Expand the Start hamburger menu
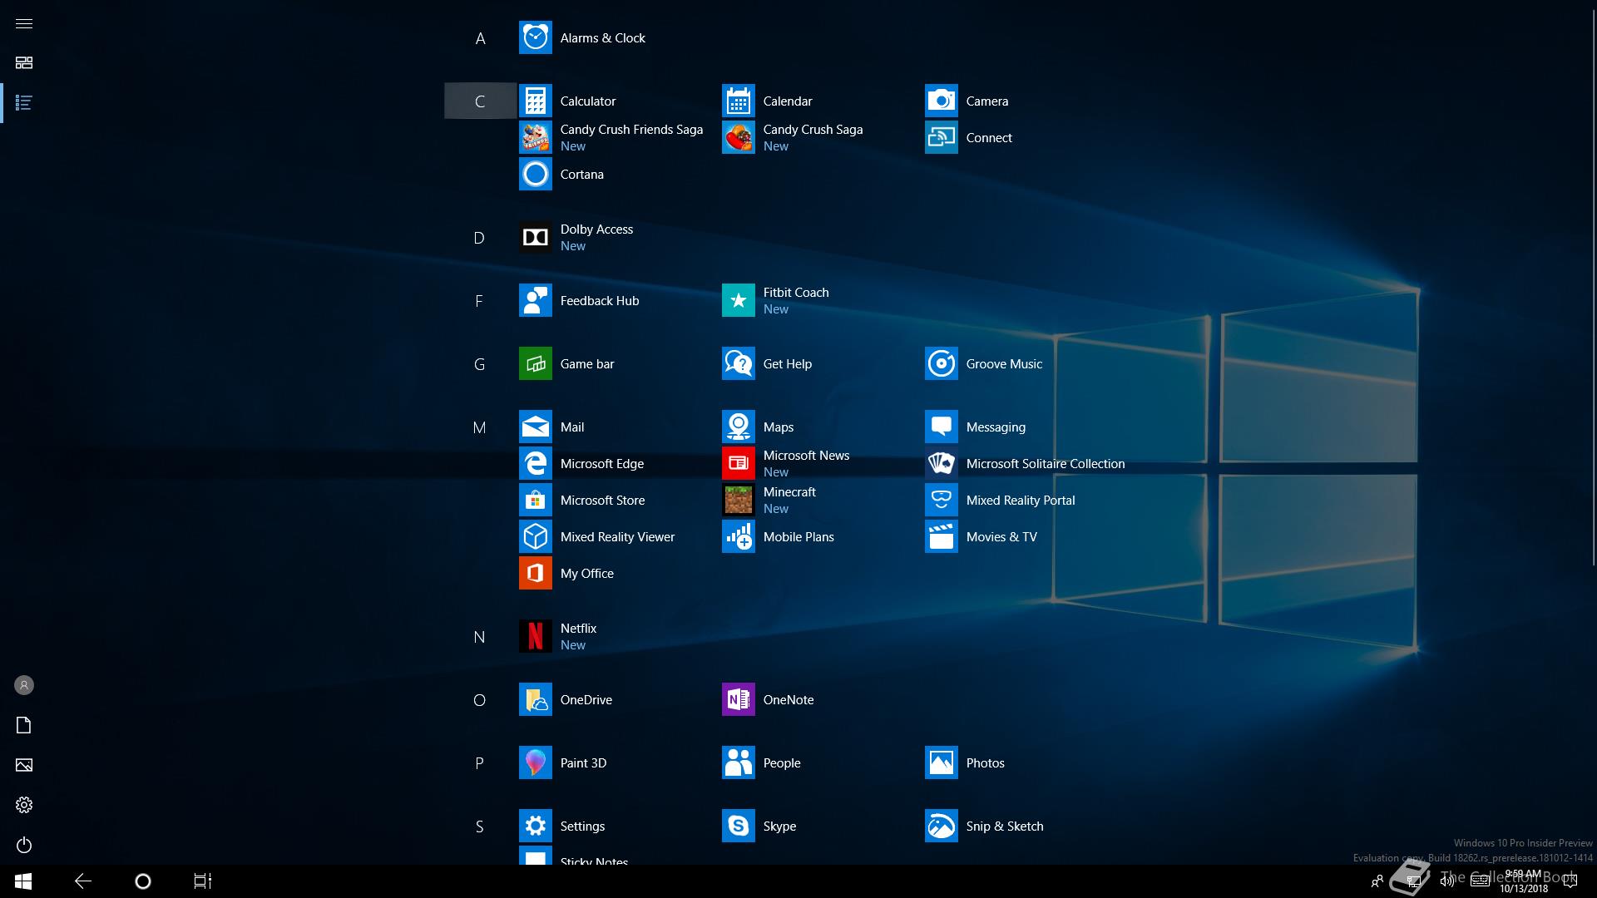The image size is (1597, 898). (x=24, y=23)
